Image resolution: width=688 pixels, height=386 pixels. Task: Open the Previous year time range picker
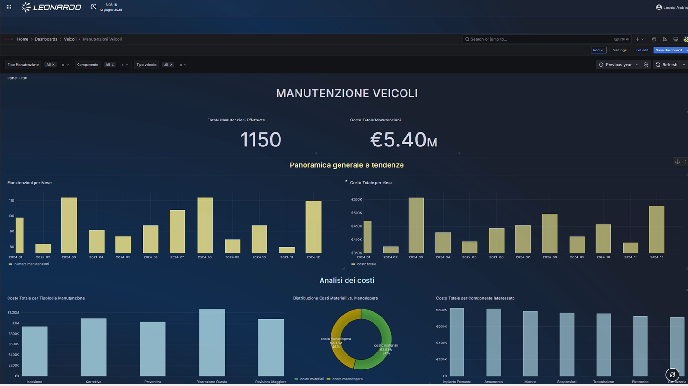[618, 65]
